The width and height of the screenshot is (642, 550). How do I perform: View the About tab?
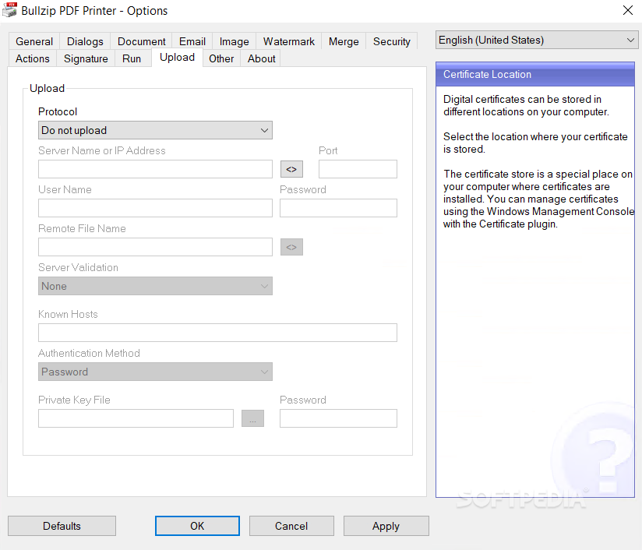pyautogui.click(x=261, y=58)
